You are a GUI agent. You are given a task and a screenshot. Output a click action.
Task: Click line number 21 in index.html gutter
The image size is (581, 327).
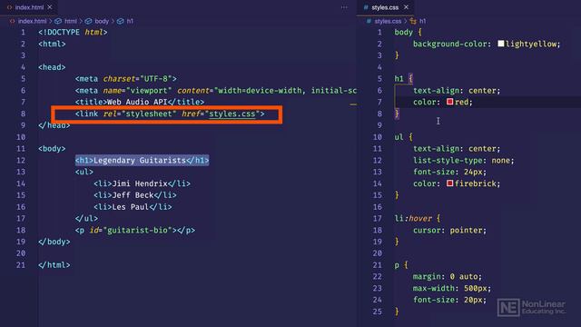21,265
